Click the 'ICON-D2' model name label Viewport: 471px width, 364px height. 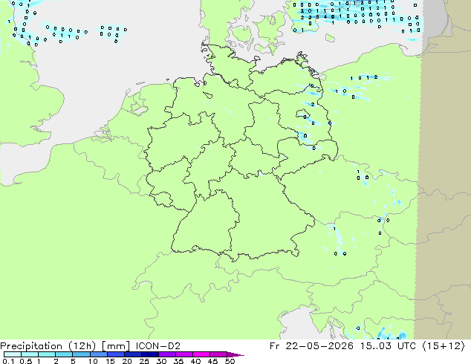pos(158,346)
